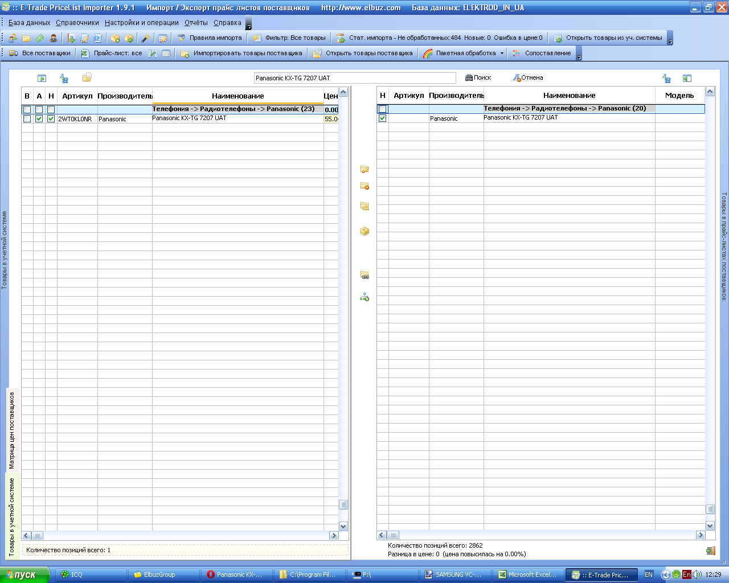Click the folder with warning triangle icon
The width and height of the screenshot is (729, 583).
364,206
